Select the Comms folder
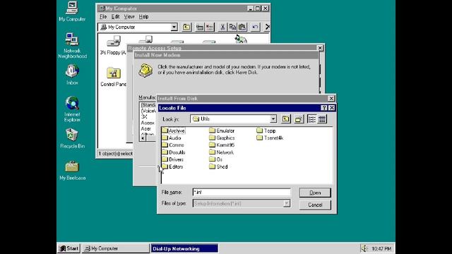The image size is (452, 254). pos(172,145)
